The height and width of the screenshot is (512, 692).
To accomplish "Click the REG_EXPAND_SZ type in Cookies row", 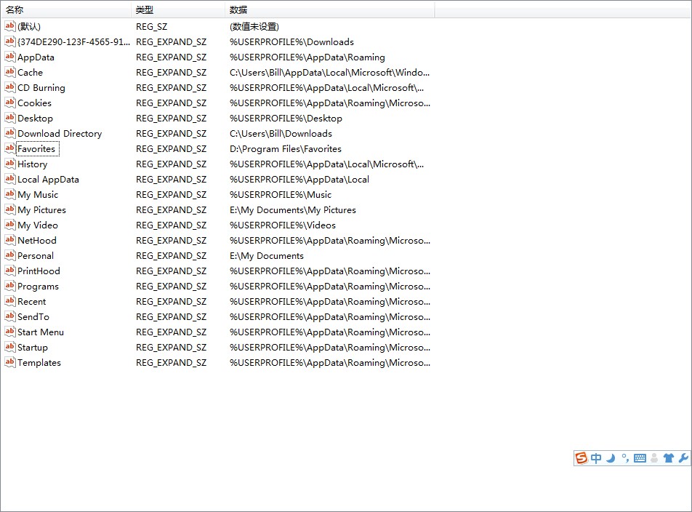I will point(172,103).
